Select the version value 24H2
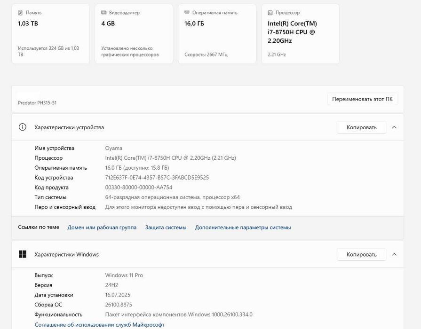 pyautogui.click(x=111, y=285)
